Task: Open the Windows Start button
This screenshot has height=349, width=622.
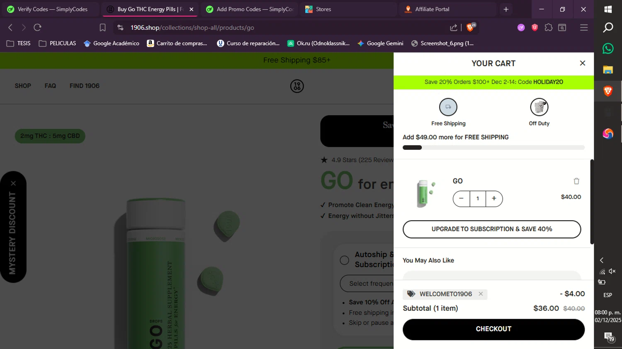Action: pos(608,9)
